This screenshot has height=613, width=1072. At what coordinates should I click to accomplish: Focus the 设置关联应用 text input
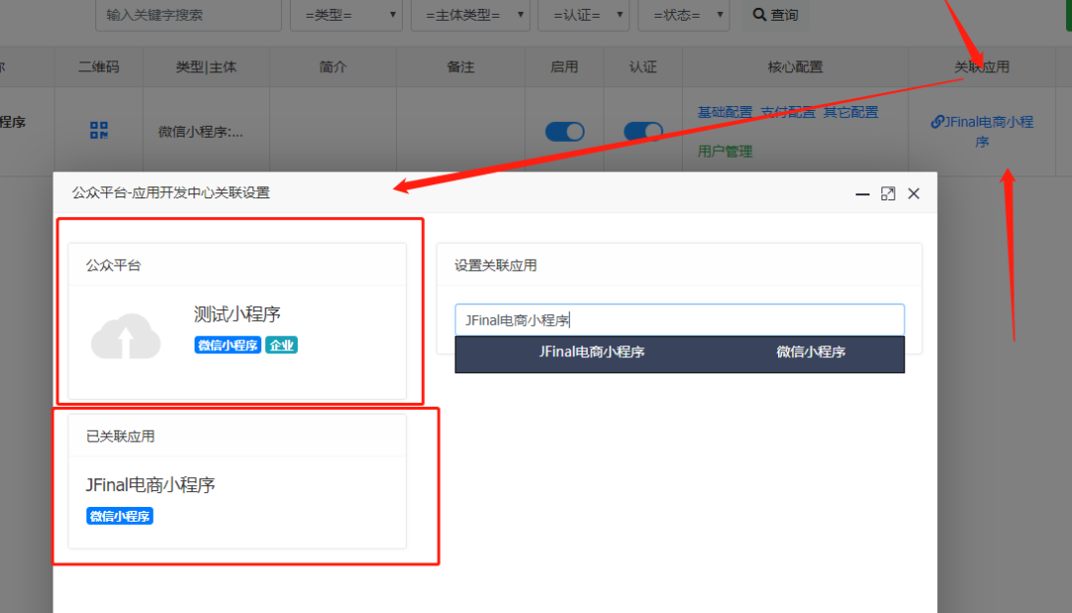[x=679, y=319]
